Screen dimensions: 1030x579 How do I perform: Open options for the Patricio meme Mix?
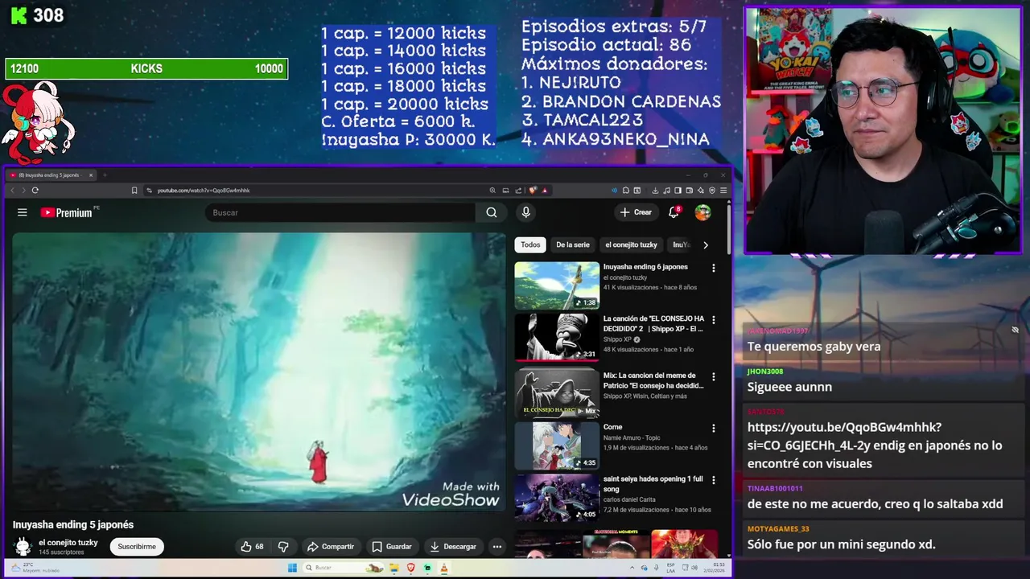713,376
